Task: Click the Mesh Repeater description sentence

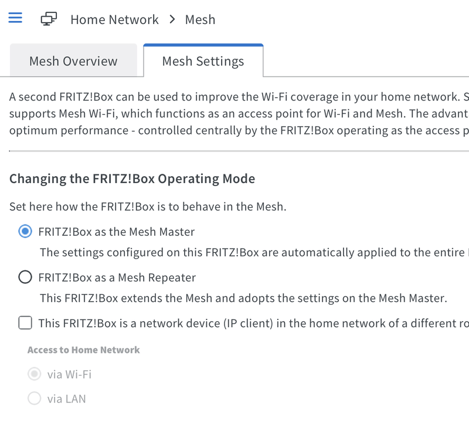Action: pos(243,298)
